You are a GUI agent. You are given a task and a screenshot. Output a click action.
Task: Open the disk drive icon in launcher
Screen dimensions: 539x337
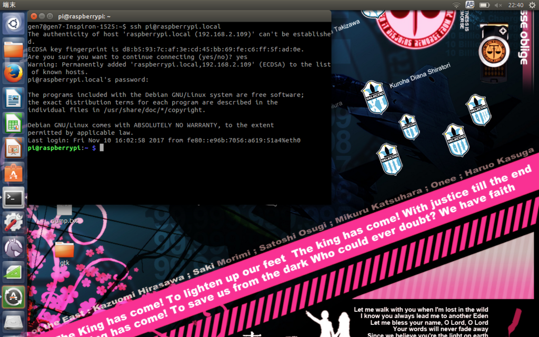click(x=13, y=321)
